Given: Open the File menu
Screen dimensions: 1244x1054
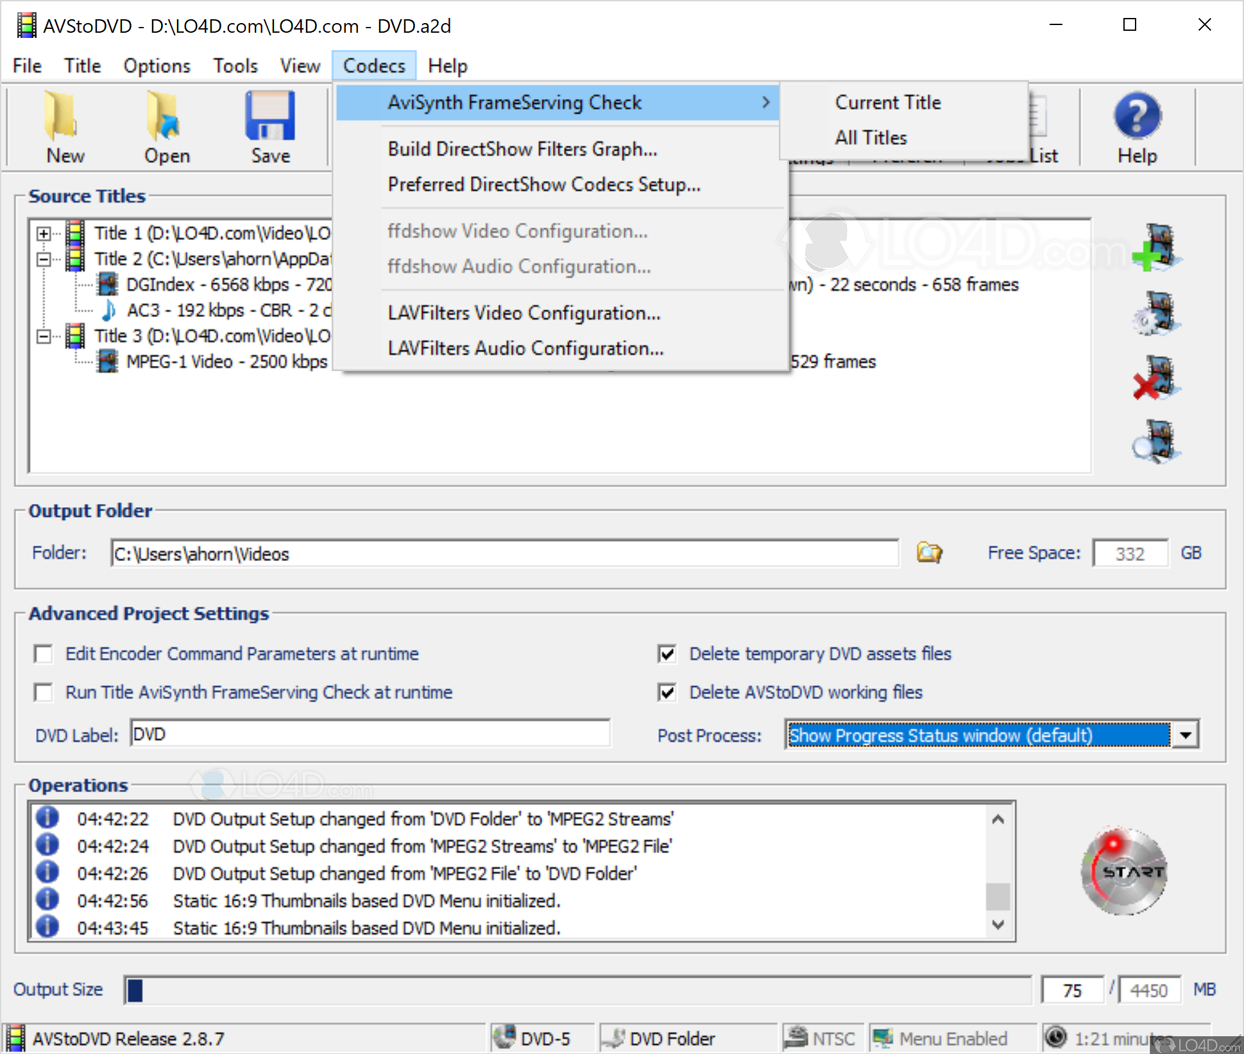Looking at the screenshot, I should point(27,65).
